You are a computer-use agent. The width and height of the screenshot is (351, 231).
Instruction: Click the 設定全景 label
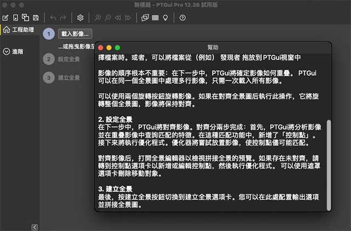coord(69,59)
